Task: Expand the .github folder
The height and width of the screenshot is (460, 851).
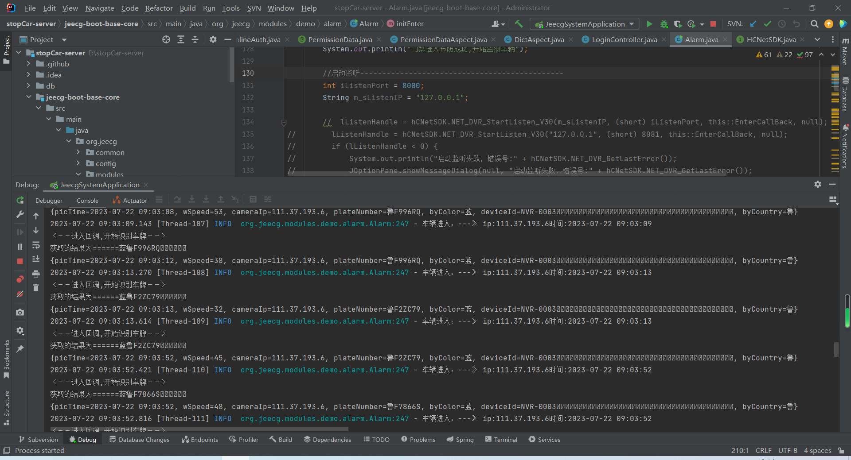Action: click(28, 64)
